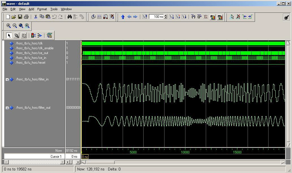
Task: Click the Delete Cursor icon
Action: [238, 17]
